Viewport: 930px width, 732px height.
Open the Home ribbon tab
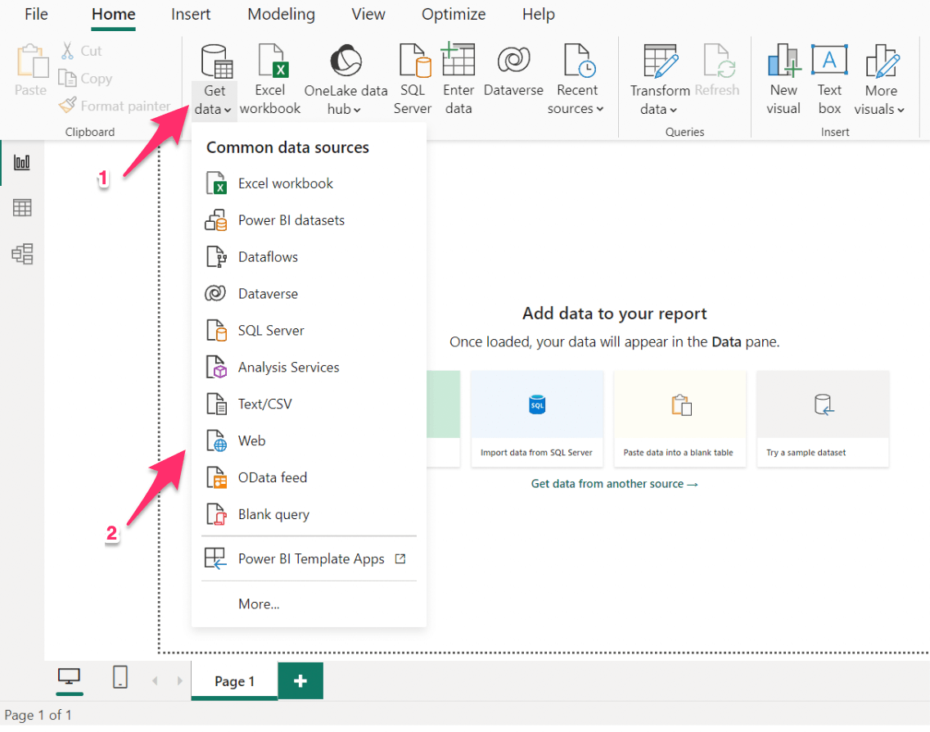pos(113,14)
